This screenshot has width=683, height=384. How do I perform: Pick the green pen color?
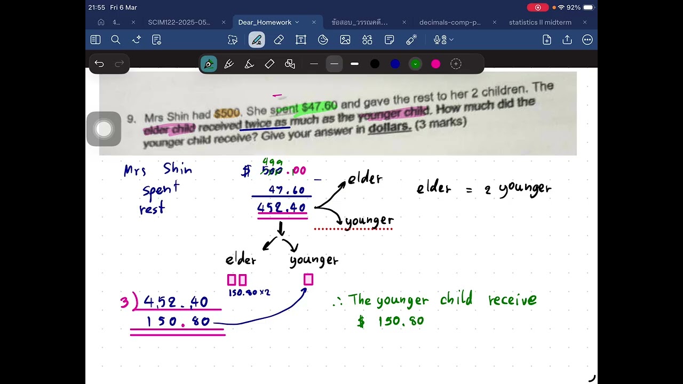(x=415, y=64)
